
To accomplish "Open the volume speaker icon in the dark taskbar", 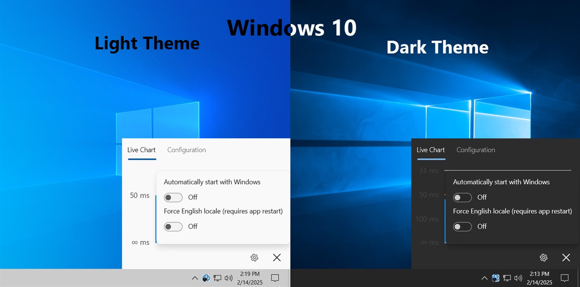I will tap(518, 278).
